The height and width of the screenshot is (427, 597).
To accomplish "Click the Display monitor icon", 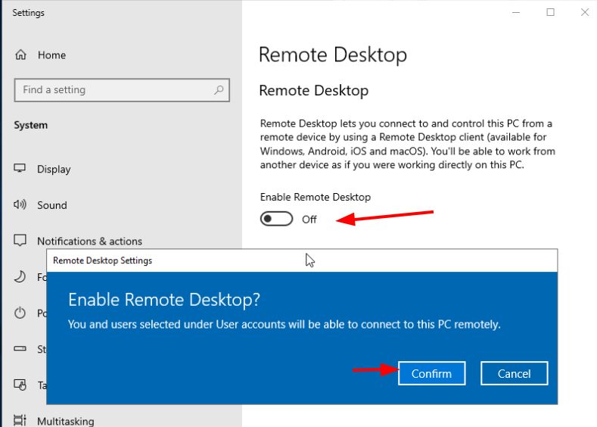I will click(x=20, y=168).
